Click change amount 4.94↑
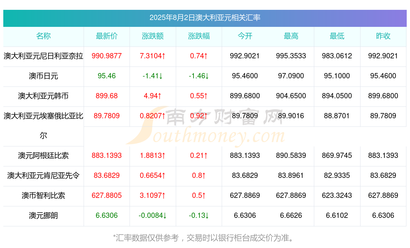 153,96
